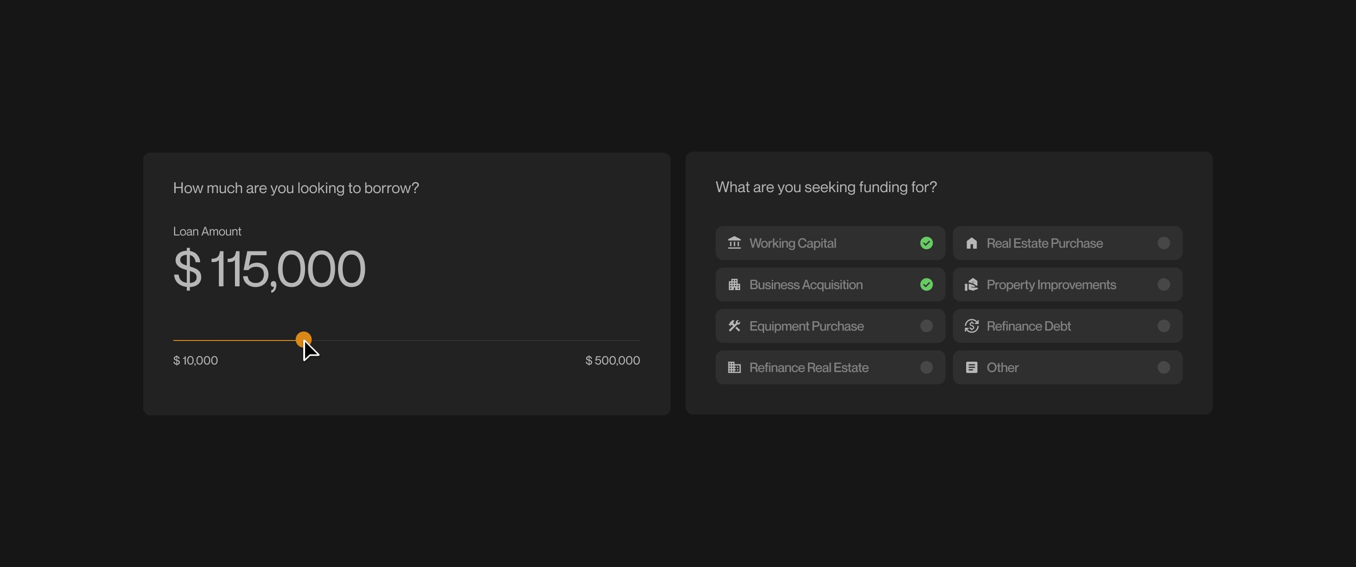
Task: Check the Property Improvements circle
Action: click(1164, 284)
